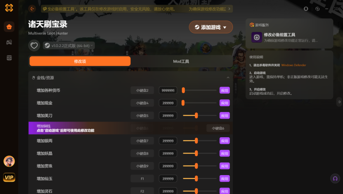Open the headset support icon
The image size is (343, 194).
tap(335, 179)
